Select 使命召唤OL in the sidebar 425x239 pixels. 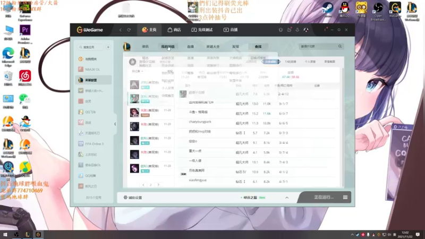(x=93, y=165)
